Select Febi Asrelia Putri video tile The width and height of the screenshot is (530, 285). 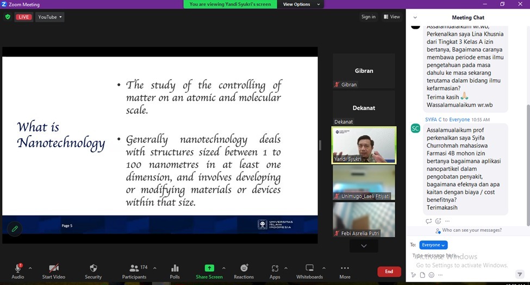[x=364, y=219]
